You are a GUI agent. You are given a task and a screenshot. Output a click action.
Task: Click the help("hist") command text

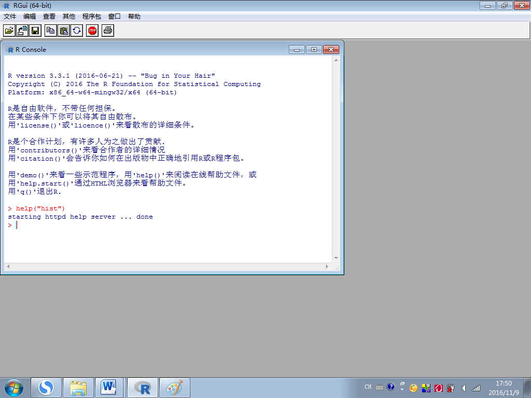point(40,208)
